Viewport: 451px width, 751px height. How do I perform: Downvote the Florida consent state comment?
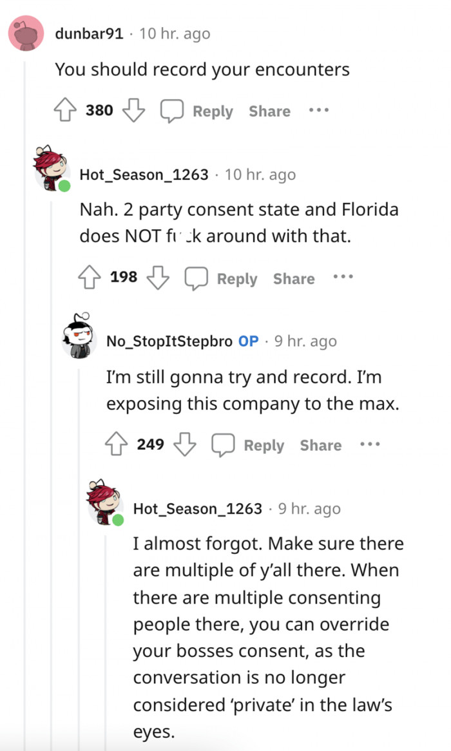[158, 278]
